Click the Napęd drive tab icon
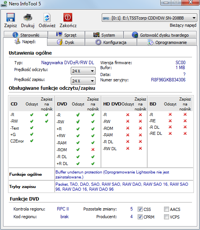Screen dimensions: 200x230 (x=17, y=41)
